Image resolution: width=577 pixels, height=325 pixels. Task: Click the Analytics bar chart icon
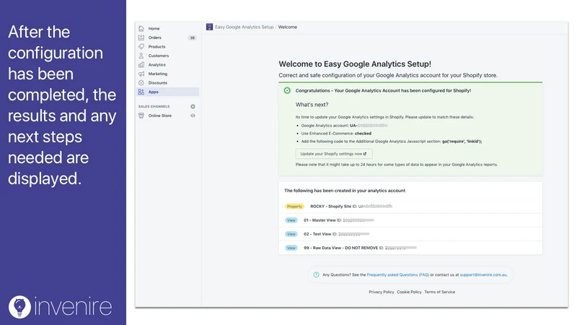tap(141, 65)
